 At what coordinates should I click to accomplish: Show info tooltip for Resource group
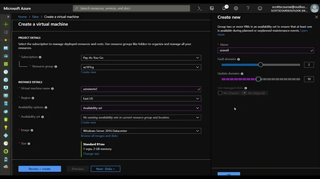coord(56,66)
